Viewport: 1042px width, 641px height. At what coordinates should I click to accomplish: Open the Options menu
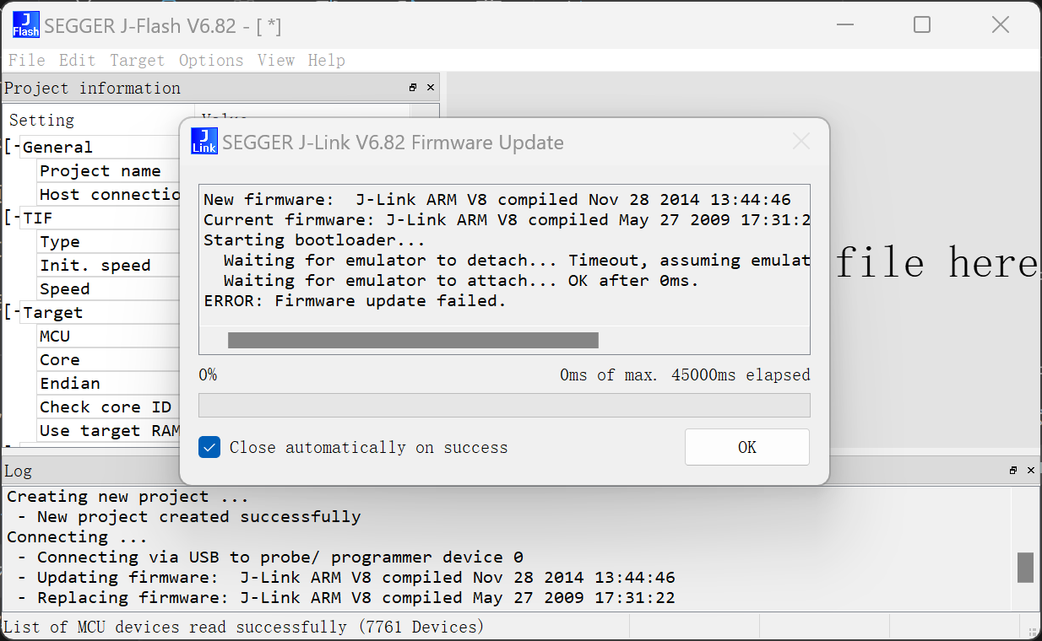click(211, 60)
